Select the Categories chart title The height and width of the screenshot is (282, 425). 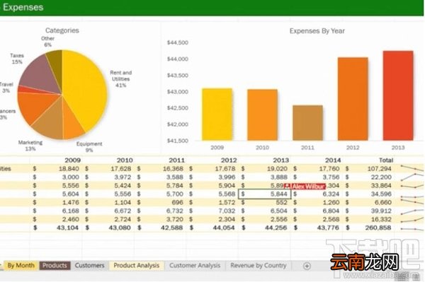(x=62, y=30)
